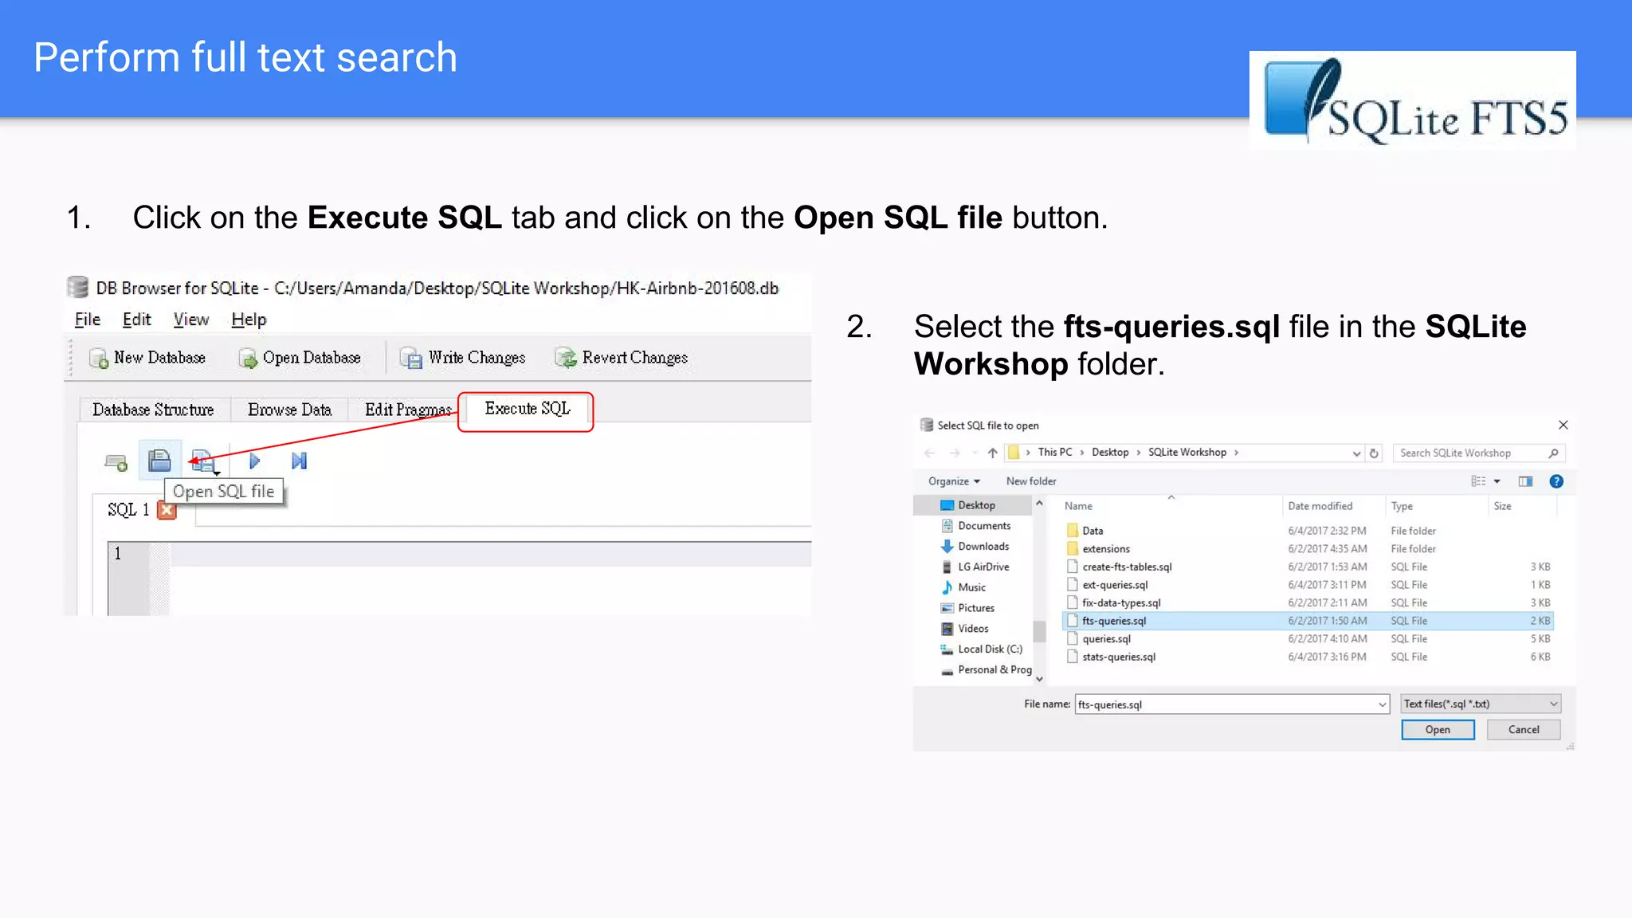Image resolution: width=1632 pixels, height=918 pixels.
Task: Click the open new SQL tab icon
Action: click(x=116, y=461)
